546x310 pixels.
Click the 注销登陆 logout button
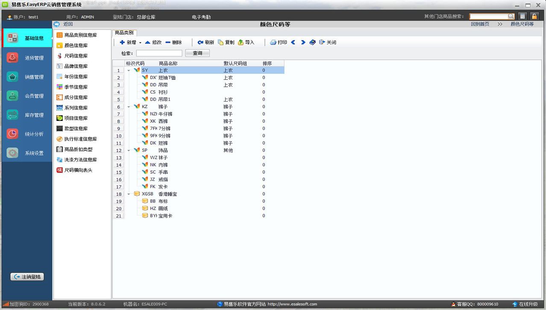coord(27,277)
